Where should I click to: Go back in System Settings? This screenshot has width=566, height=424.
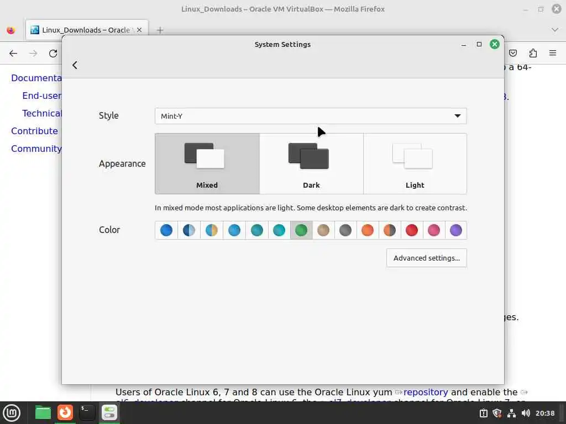pyautogui.click(x=75, y=65)
